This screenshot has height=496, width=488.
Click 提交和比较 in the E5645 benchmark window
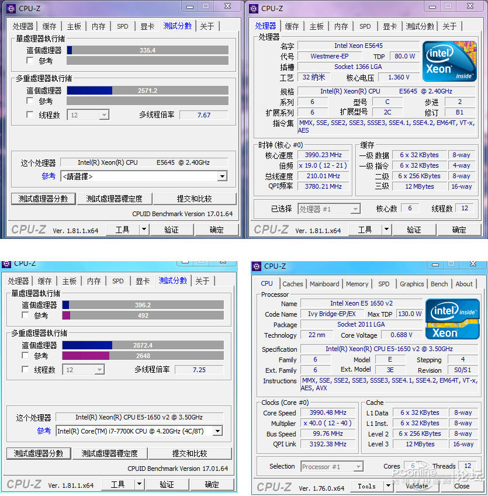pyautogui.click(x=194, y=199)
